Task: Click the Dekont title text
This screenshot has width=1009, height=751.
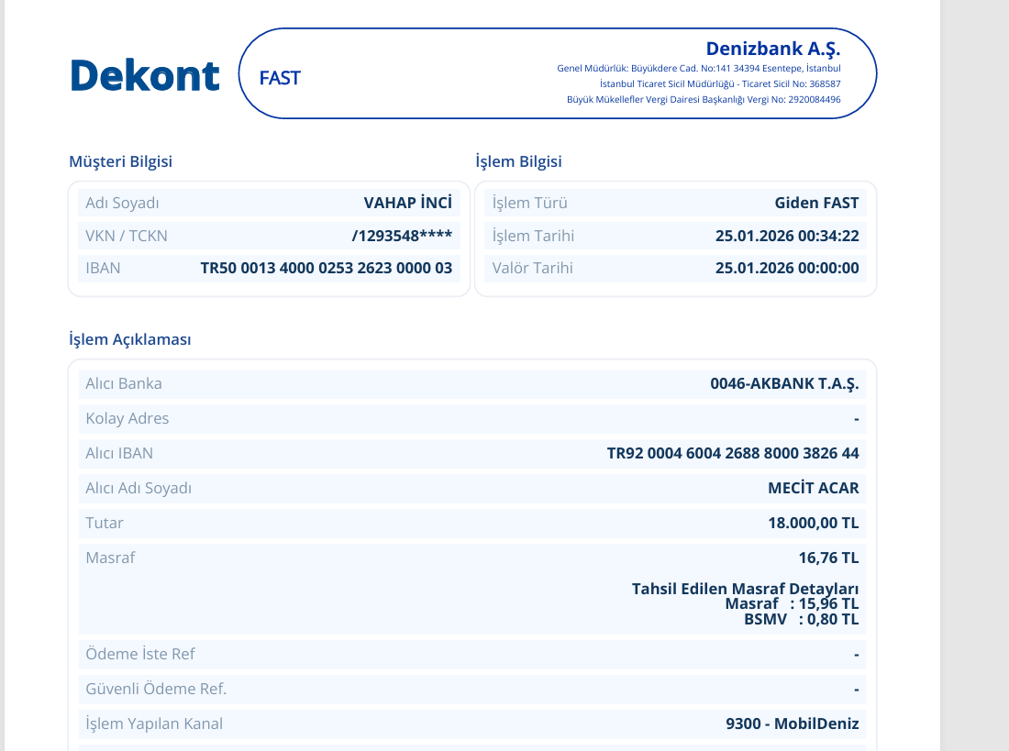Action: 145,75
